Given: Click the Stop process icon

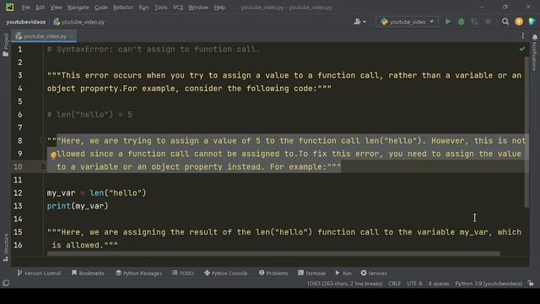Looking at the screenshot, I should [x=488, y=22].
